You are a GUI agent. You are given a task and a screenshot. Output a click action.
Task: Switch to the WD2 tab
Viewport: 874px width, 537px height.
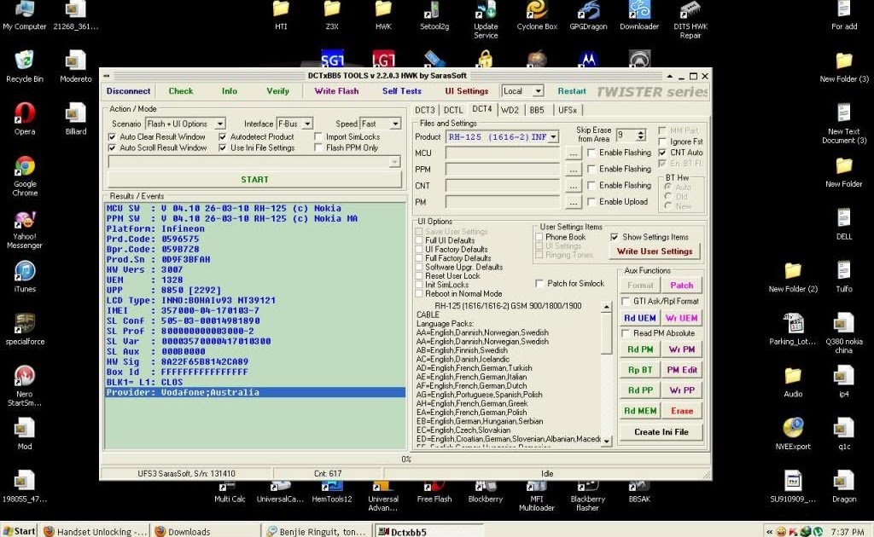coord(510,110)
